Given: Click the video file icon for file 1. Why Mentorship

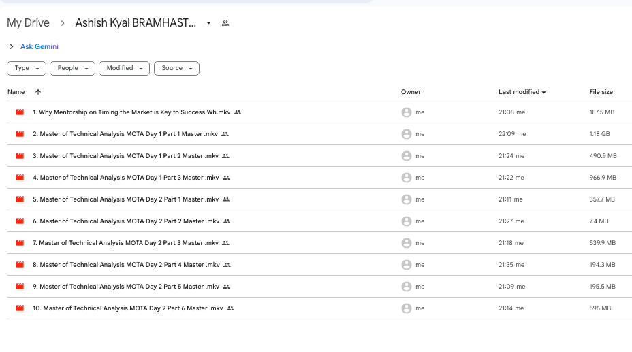Looking at the screenshot, I should pyautogui.click(x=20, y=112).
